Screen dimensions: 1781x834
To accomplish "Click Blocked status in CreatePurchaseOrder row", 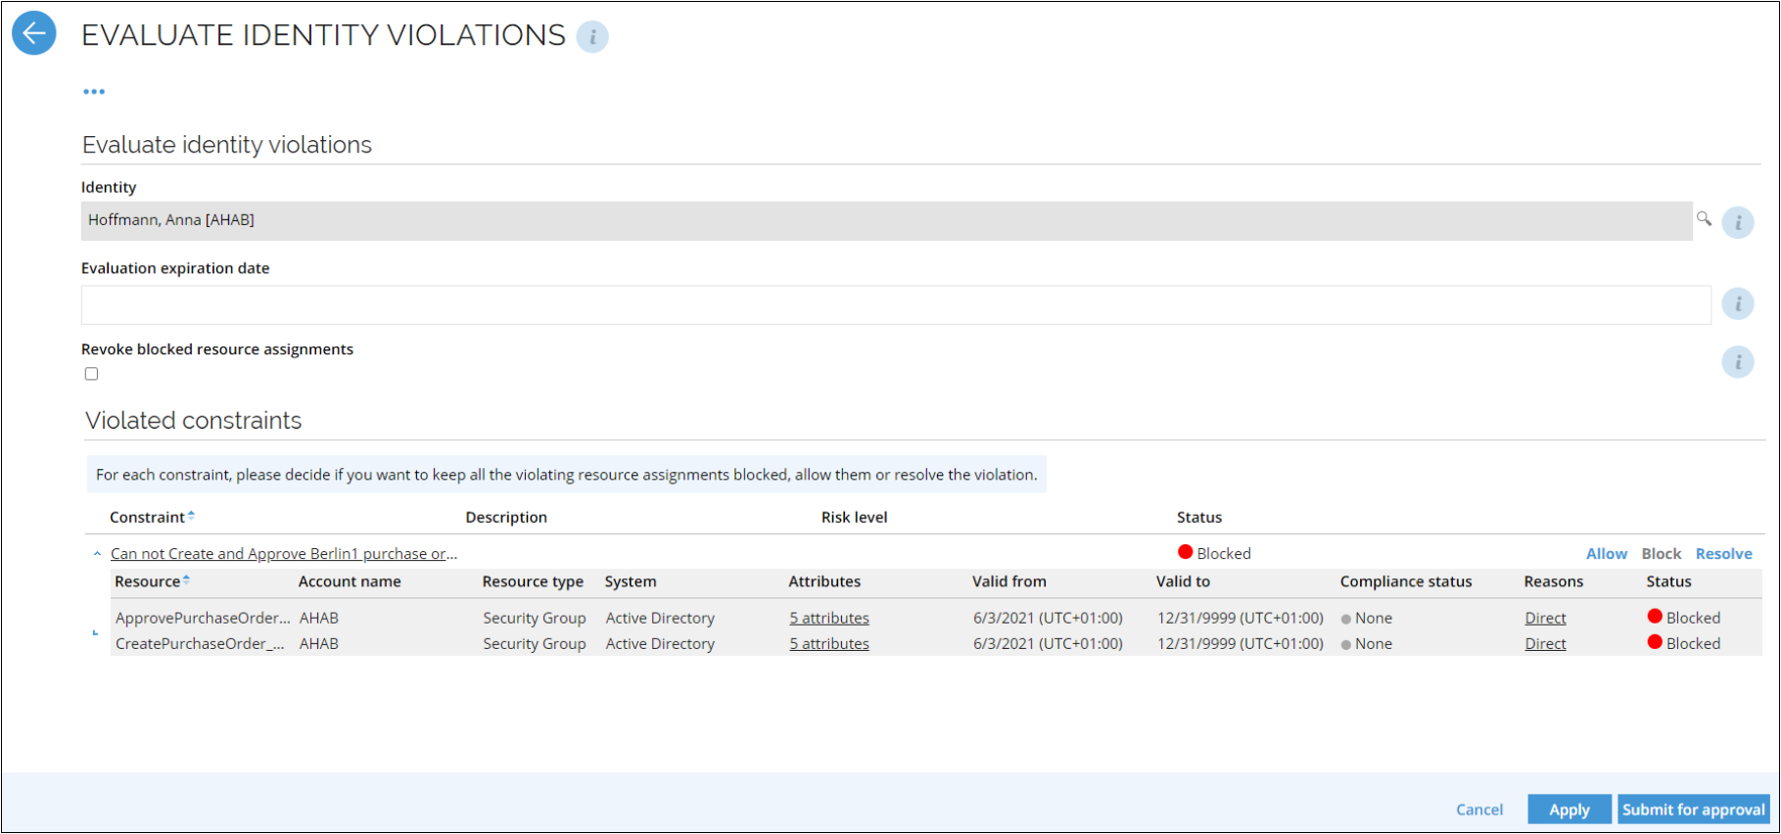I will click(x=1684, y=643).
